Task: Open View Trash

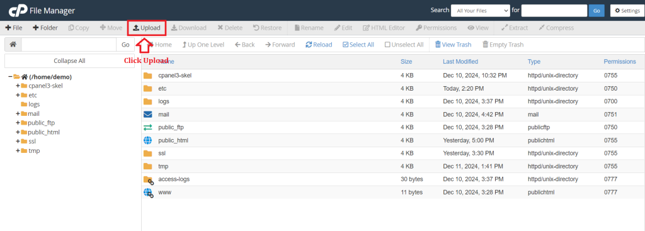Action: click(x=454, y=45)
